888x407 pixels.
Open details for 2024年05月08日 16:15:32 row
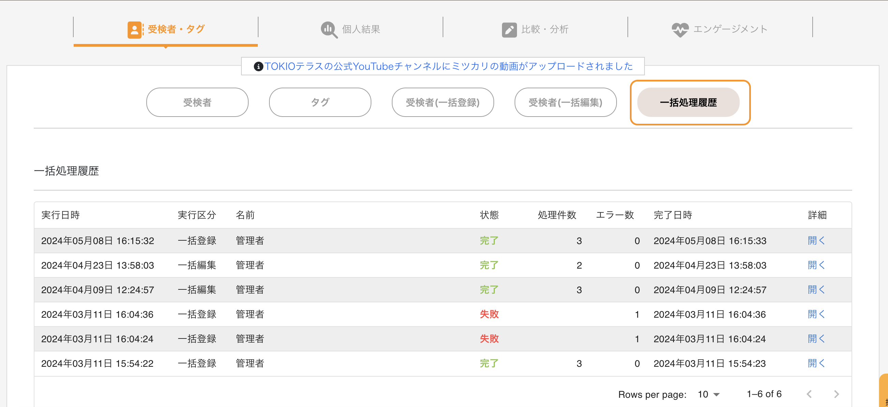[x=816, y=241]
